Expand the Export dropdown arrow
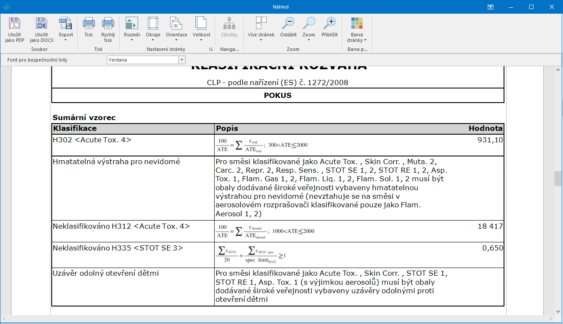The height and width of the screenshot is (324, 563). [66, 40]
